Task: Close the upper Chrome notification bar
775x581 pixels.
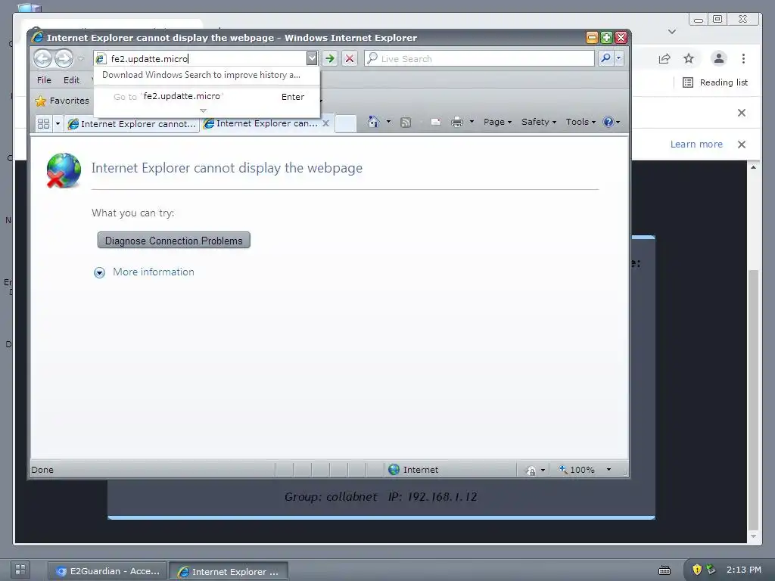Action: tap(742, 113)
